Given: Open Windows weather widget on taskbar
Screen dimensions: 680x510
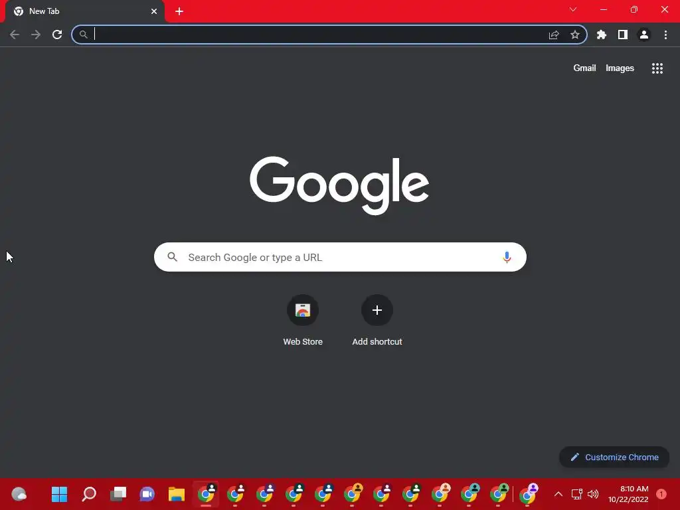Looking at the screenshot, I should (x=19, y=494).
